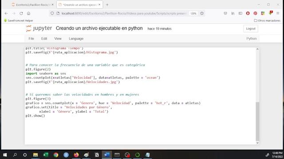The height and width of the screenshot is (159, 284).
Task: Click the line 'plt.show()'
Action: click(35, 116)
